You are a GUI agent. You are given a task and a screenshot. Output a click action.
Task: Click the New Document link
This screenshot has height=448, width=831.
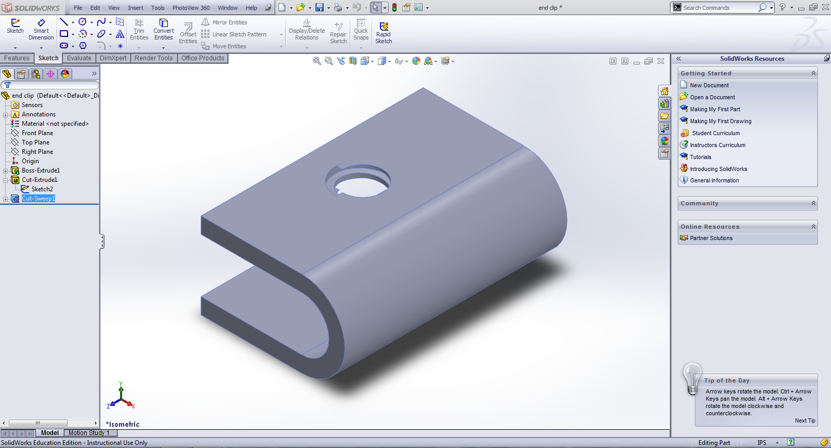709,85
